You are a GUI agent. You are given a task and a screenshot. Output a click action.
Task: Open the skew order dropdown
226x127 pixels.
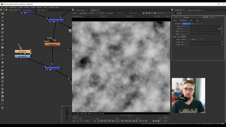point(184,37)
